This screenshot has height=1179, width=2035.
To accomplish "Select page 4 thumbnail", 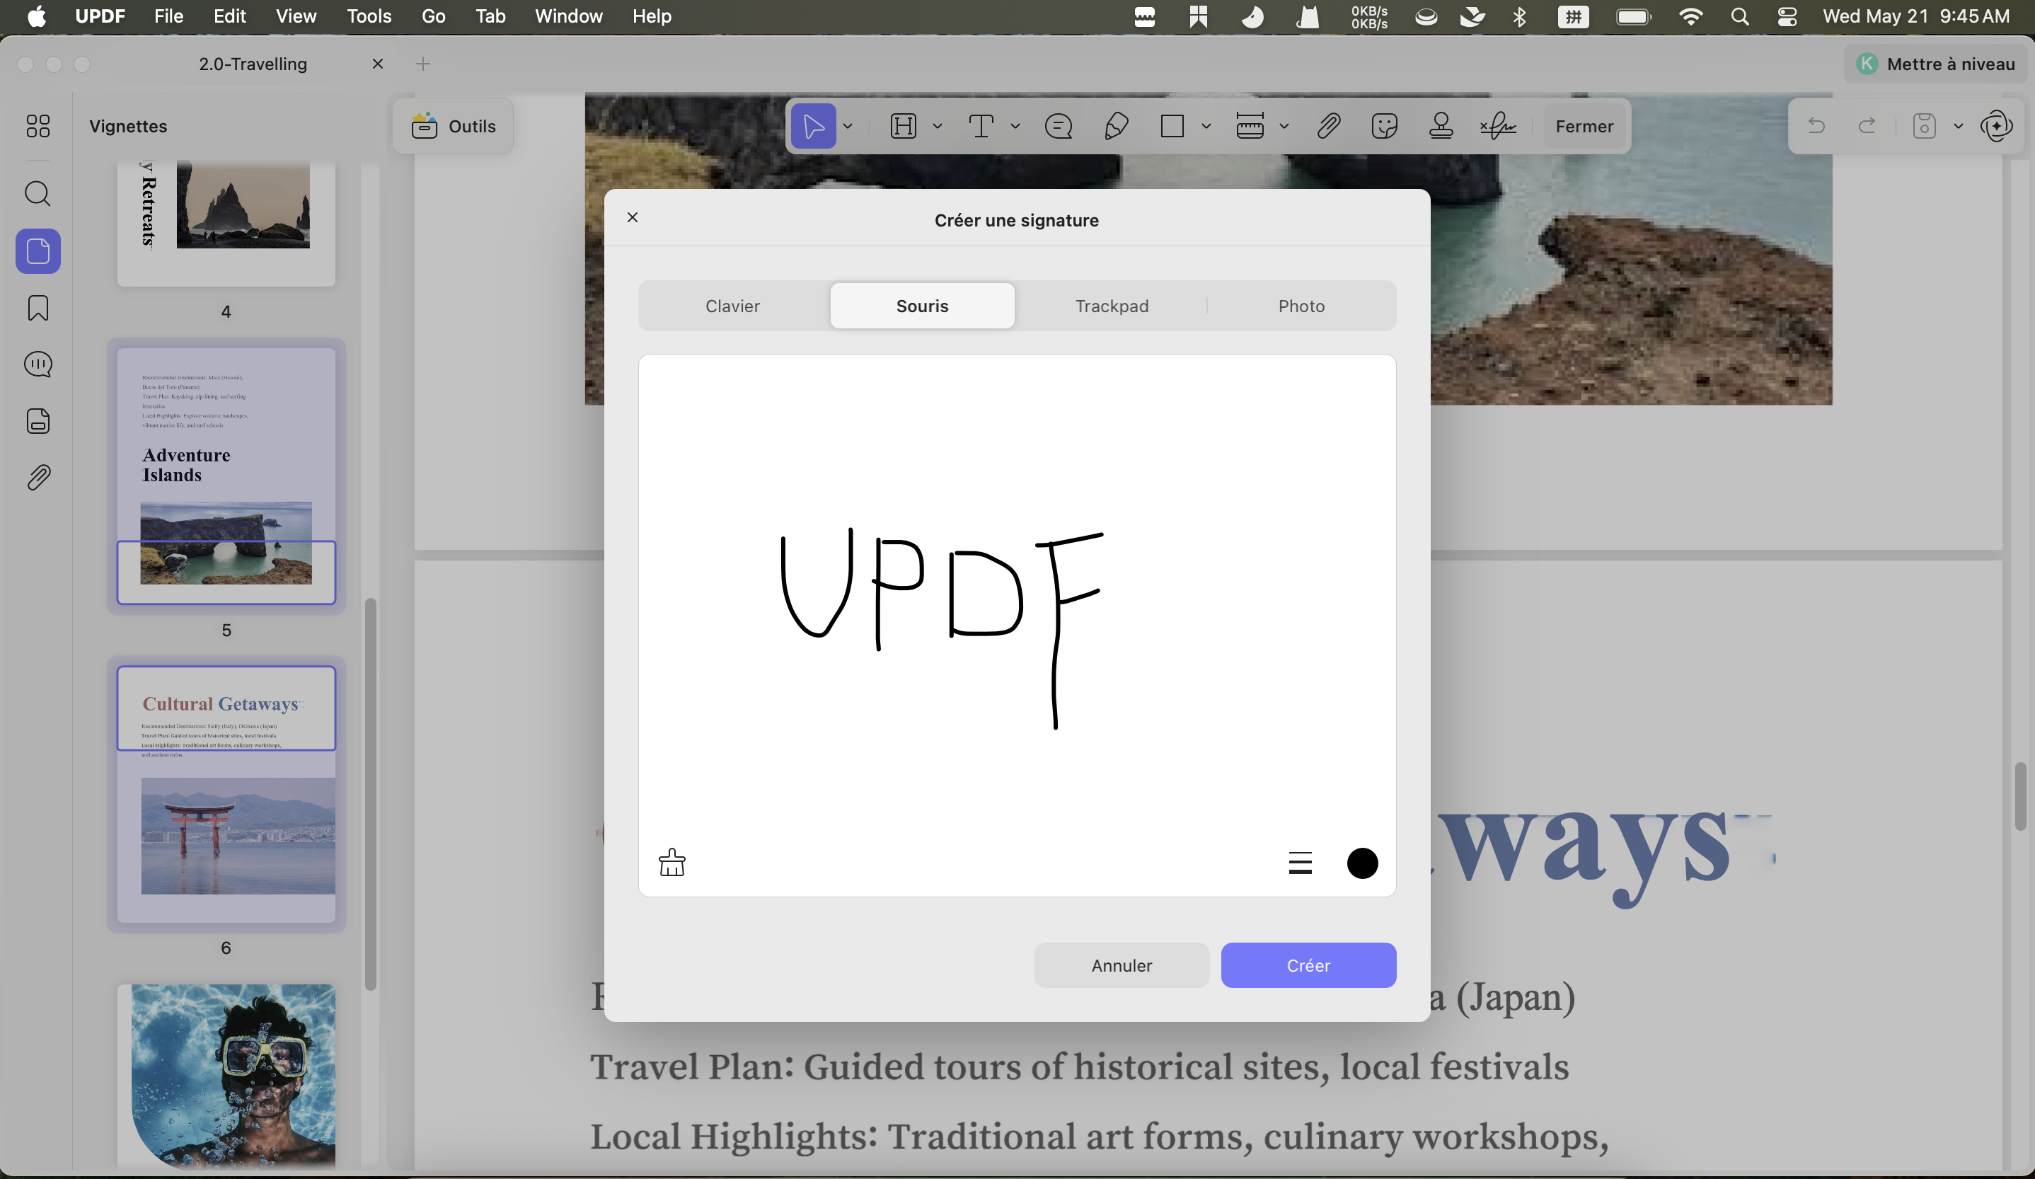I will 226,223.
